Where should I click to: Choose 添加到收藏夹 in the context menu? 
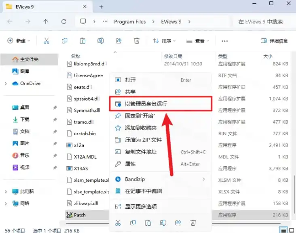click(161, 128)
